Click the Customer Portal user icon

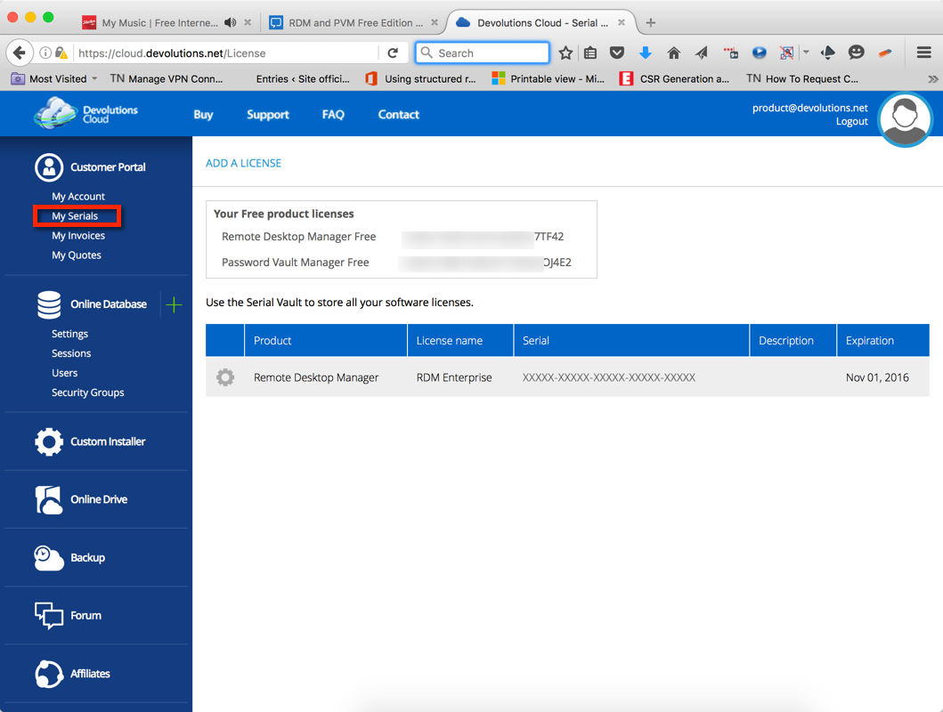pos(49,167)
